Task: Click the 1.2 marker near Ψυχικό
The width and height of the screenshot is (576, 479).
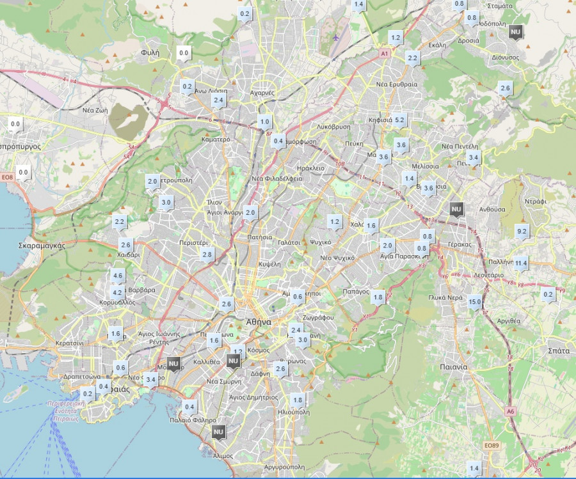Action: pos(334,222)
